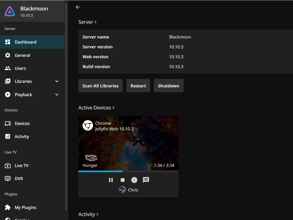This screenshot has height=220, width=293.
Task: Expand the Libraries menu chevron
Action: click(57, 81)
